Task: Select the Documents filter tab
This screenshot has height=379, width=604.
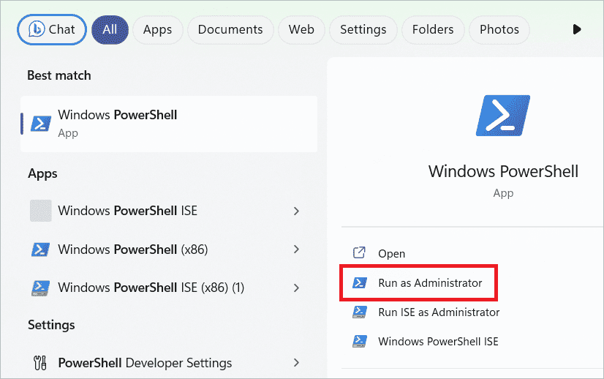Action: click(x=230, y=30)
